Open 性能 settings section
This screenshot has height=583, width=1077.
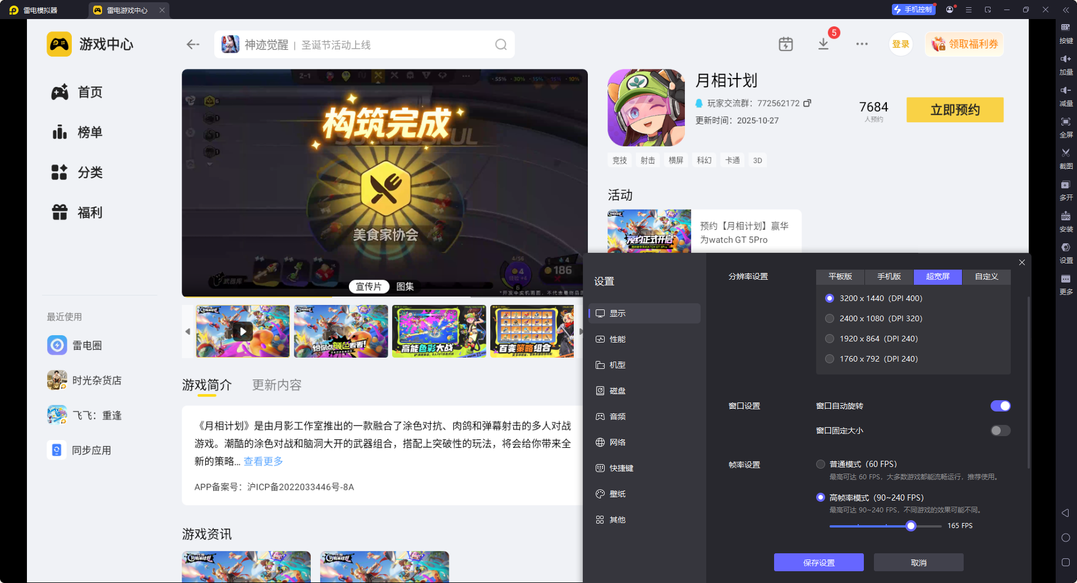click(x=645, y=339)
